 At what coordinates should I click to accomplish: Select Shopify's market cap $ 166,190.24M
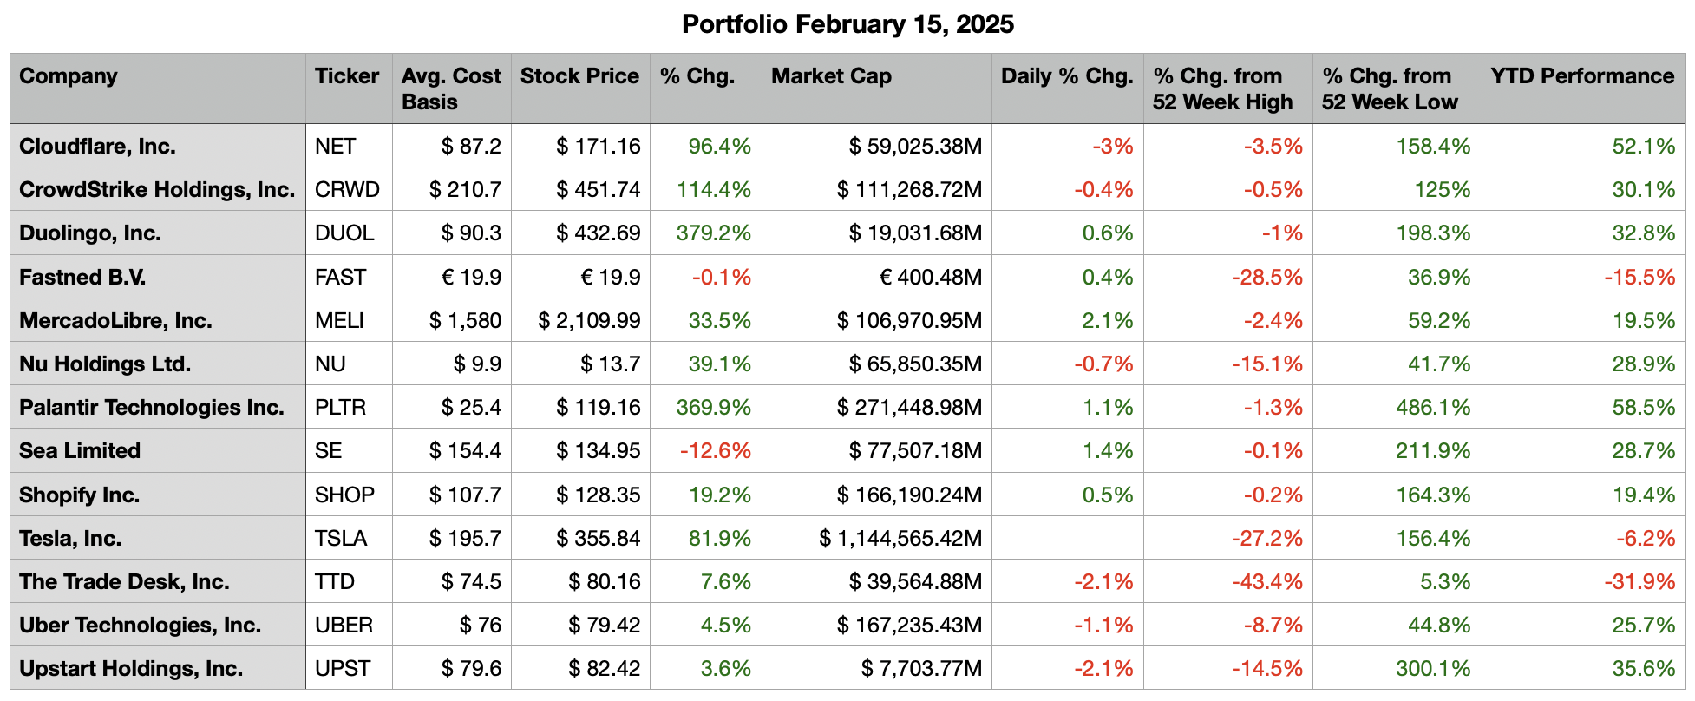pos(909,495)
